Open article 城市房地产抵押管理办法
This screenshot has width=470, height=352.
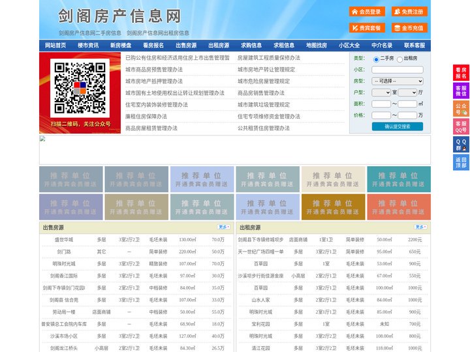coord(154,81)
